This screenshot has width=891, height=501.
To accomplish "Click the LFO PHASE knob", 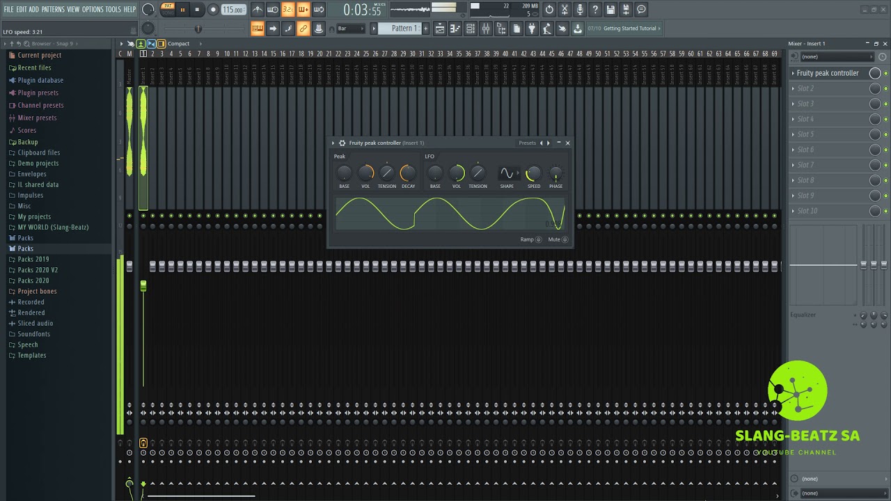I will pyautogui.click(x=555, y=173).
